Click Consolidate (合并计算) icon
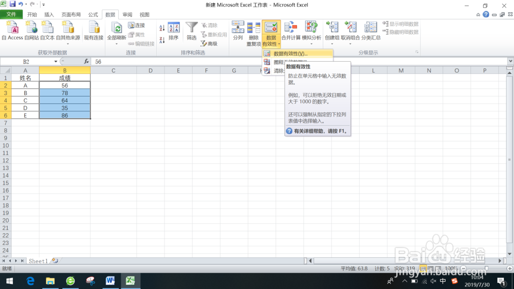This screenshot has height=289, width=514. tap(291, 30)
